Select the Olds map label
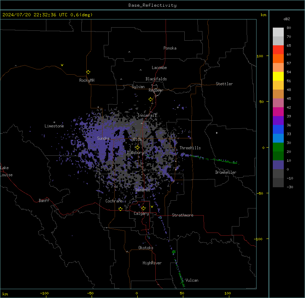 (137, 139)
